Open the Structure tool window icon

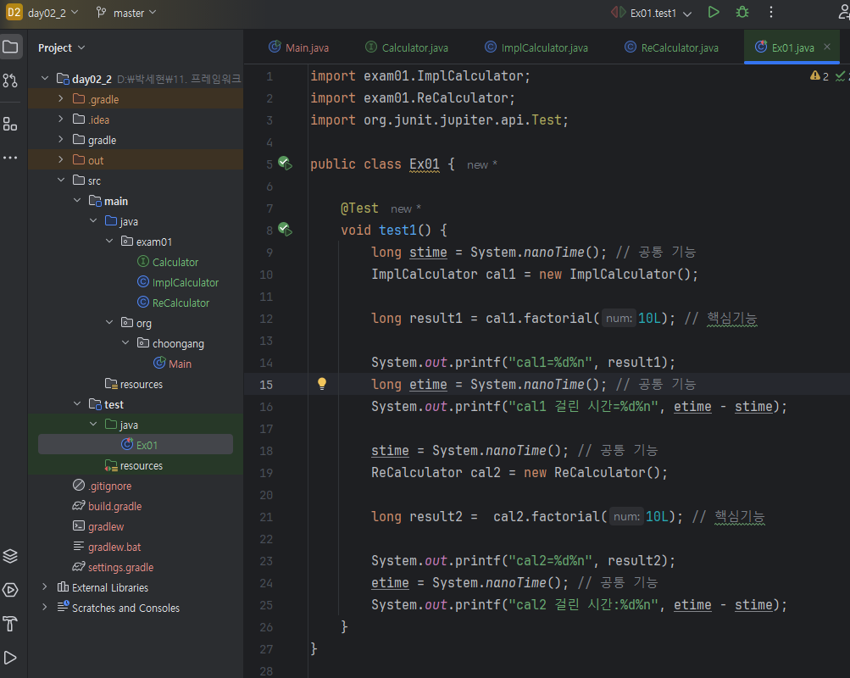(x=10, y=125)
